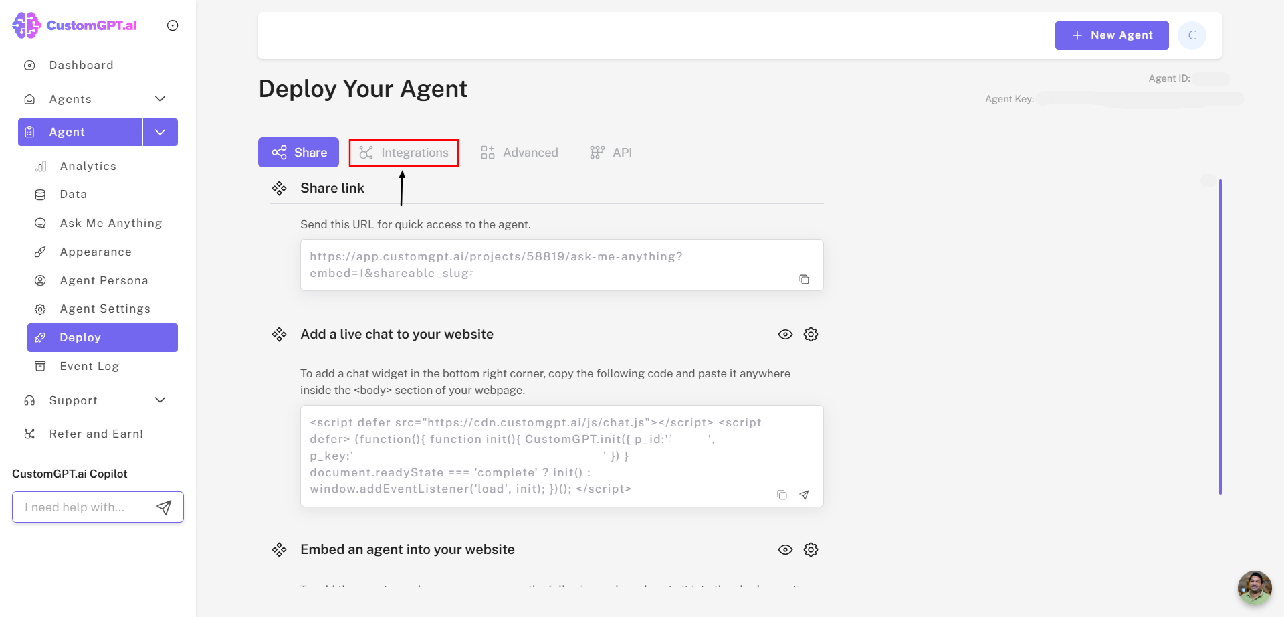Image resolution: width=1284 pixels, height=617 pixels.
Task: Click the Deploy rocket icon
Action: pos(40,337)
